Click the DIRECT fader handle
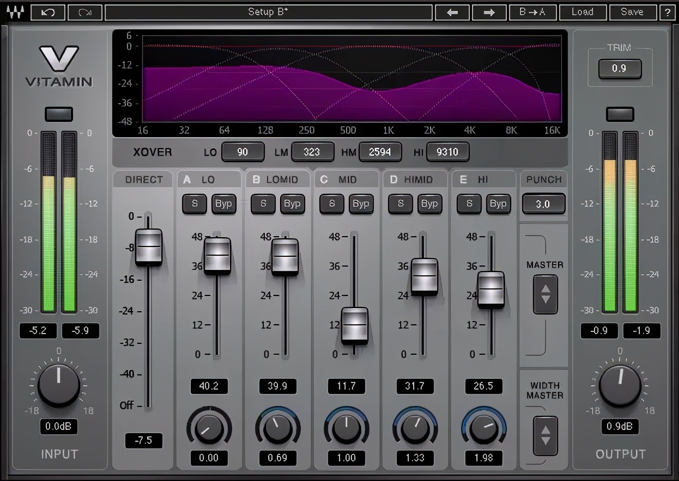This screenshot has width=679, height=481. (x=149, y=247)
